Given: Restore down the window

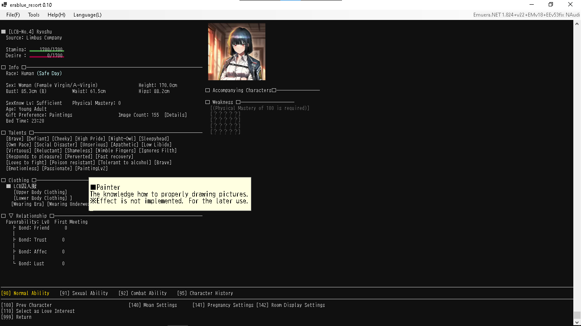Looking at the screenshot, I should pyautogui.click(x=551, y=5).
